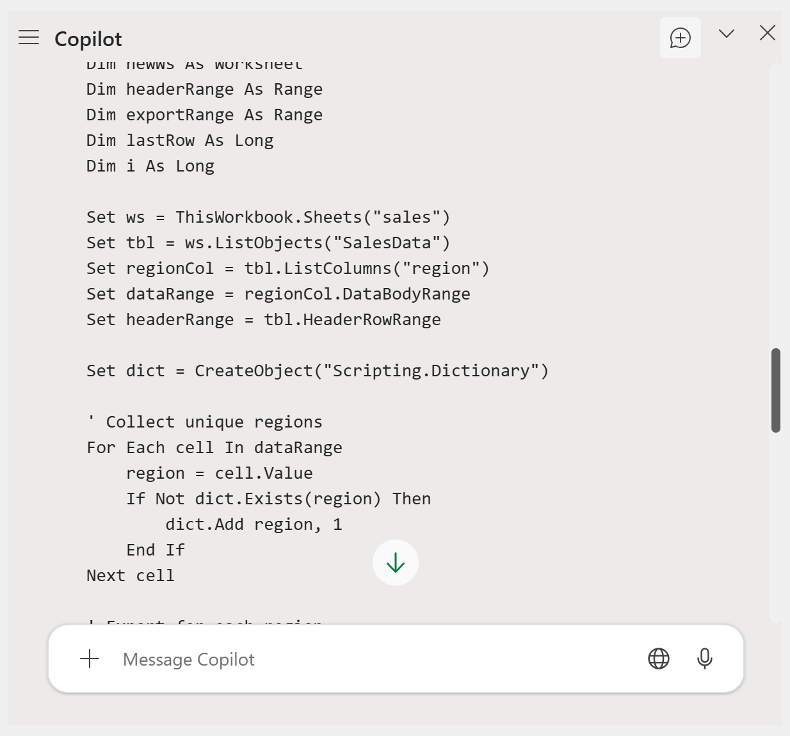Activate the microphone voice input
The image size is (790, 736).
(x=704, y=659)
